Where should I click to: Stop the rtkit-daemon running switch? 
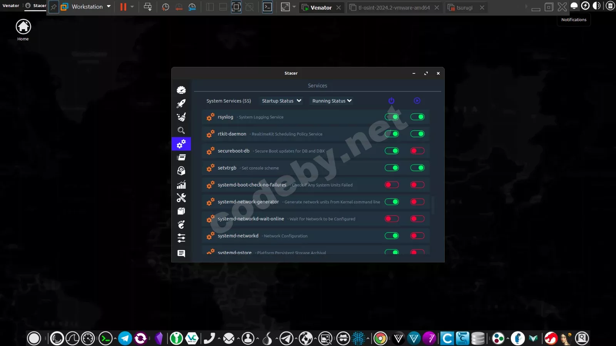(x=417, y=134)
